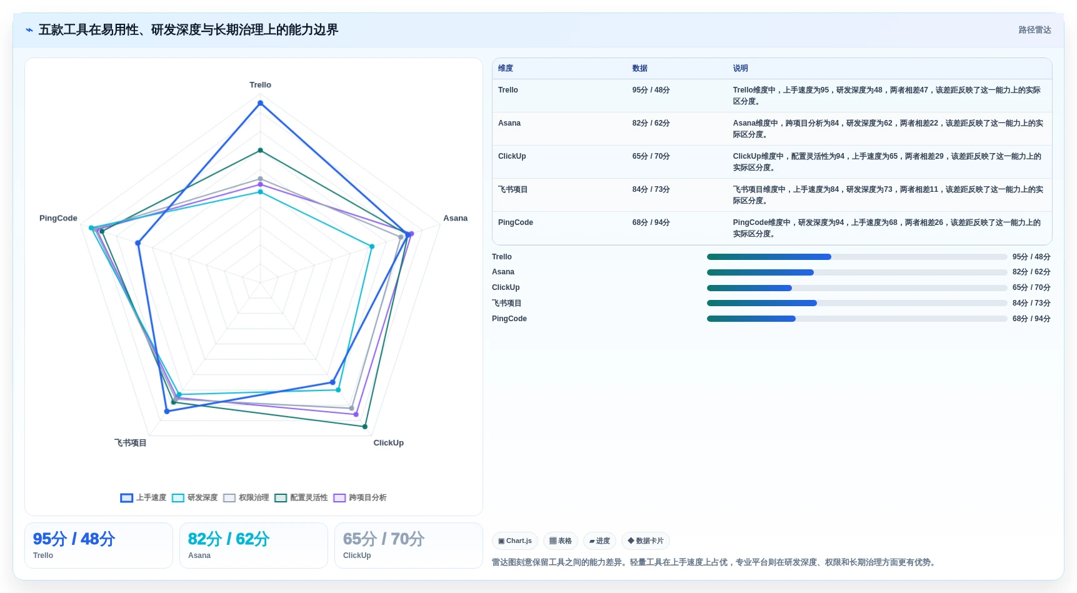The width and height of the screenshot is (1077, 593).
Task: Select the Trello radar axis label
Action: (260, 85)
